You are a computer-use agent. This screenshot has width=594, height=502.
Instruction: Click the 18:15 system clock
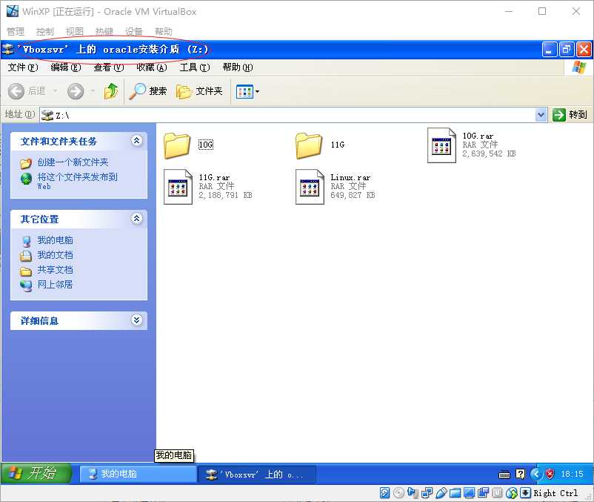point(572,474)
